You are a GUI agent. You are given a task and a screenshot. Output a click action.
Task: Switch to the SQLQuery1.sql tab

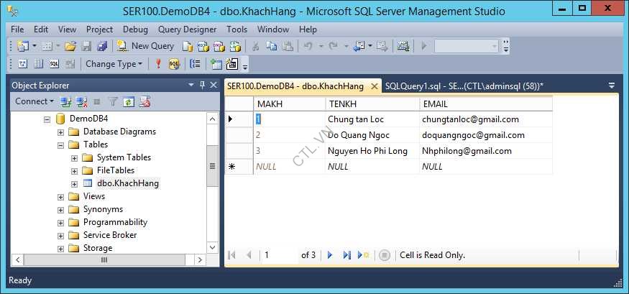tap(464, 86)
